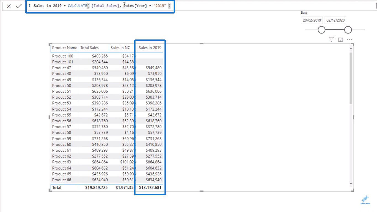Screen dimensions: 377x212
Task: Click the Subscribe DNA logo
Action: pyautogui.click(x=365, y=200)
